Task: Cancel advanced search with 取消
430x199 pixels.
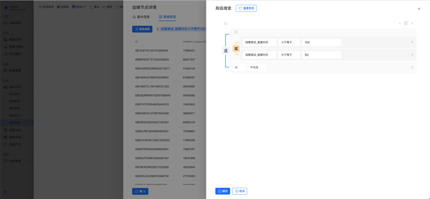Action: 240,191
